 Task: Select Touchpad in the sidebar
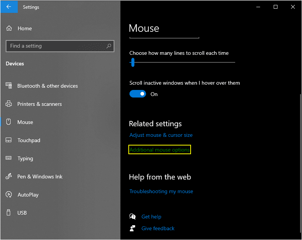click(x=29, y=140)
